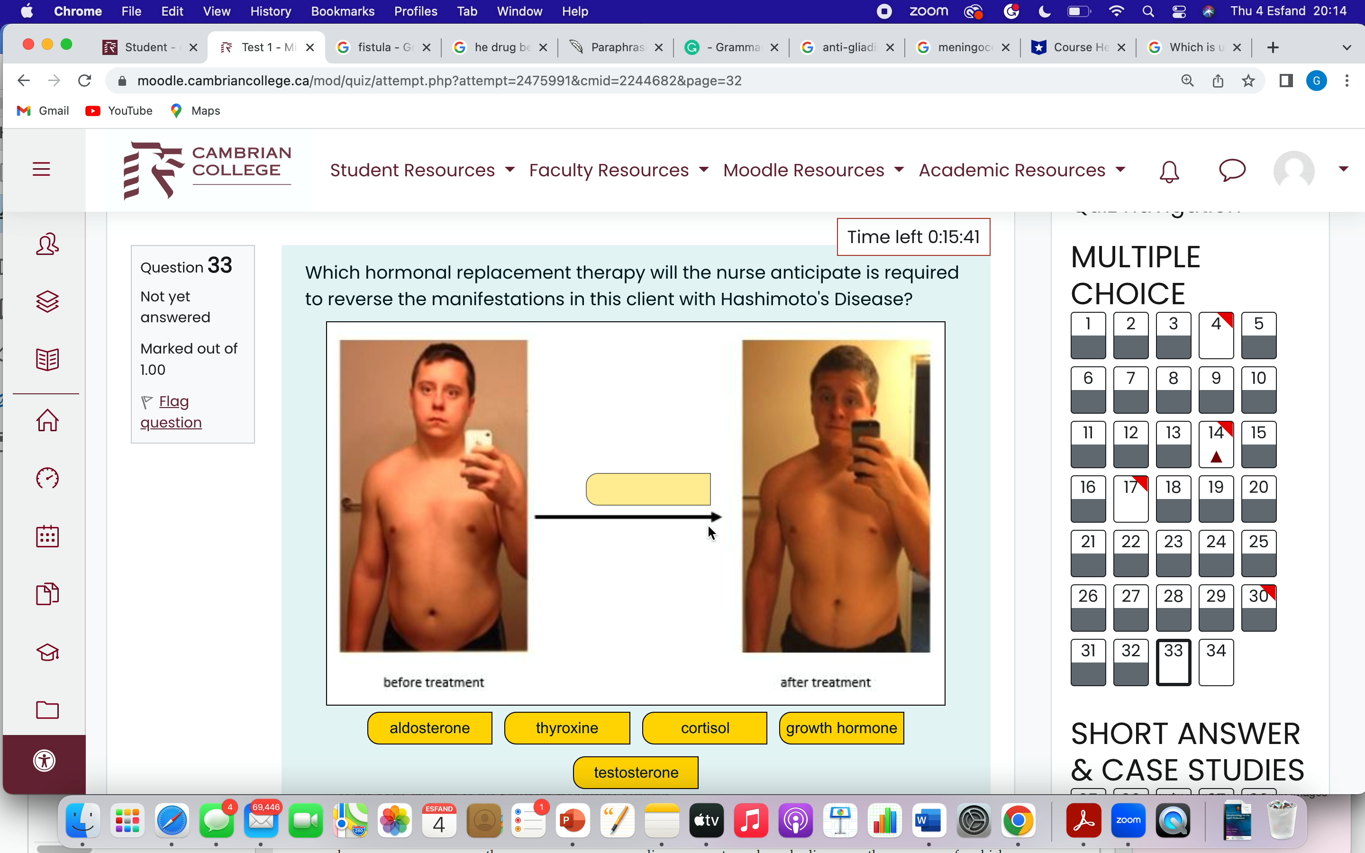Go to question 34 in navigation
This screenshot has width=1365, height=853.
[x=1216, y=662]
